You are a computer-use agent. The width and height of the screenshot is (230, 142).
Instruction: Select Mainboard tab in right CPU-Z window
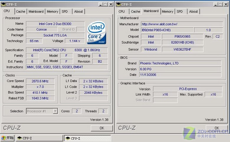151,11
